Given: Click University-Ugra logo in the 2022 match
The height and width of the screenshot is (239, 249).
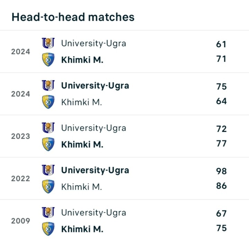Looking at the screenshot, I should tap(48, 170).
